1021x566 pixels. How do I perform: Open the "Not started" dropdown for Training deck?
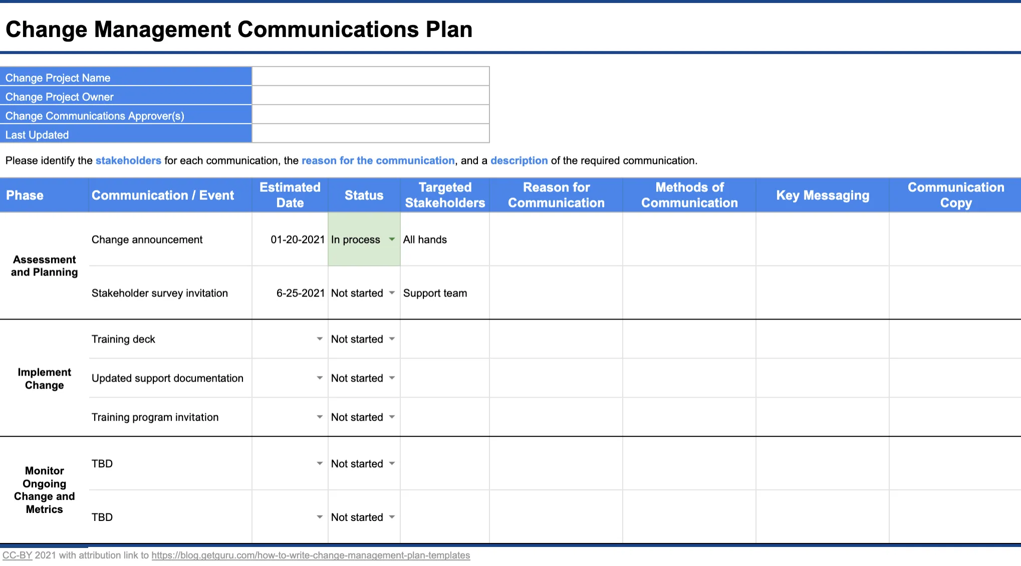(392, 339)
